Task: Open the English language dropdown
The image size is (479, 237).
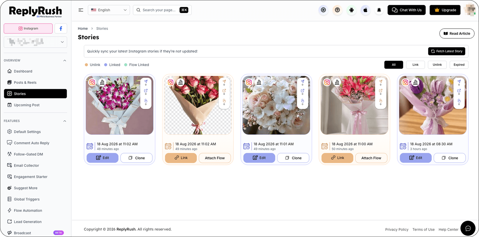Action: [x=109, y=10]
